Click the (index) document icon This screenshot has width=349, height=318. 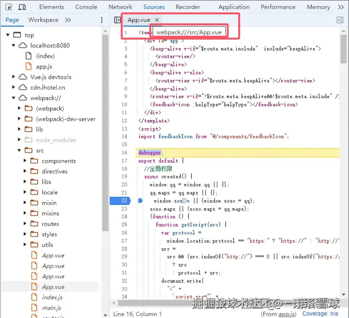29,56
